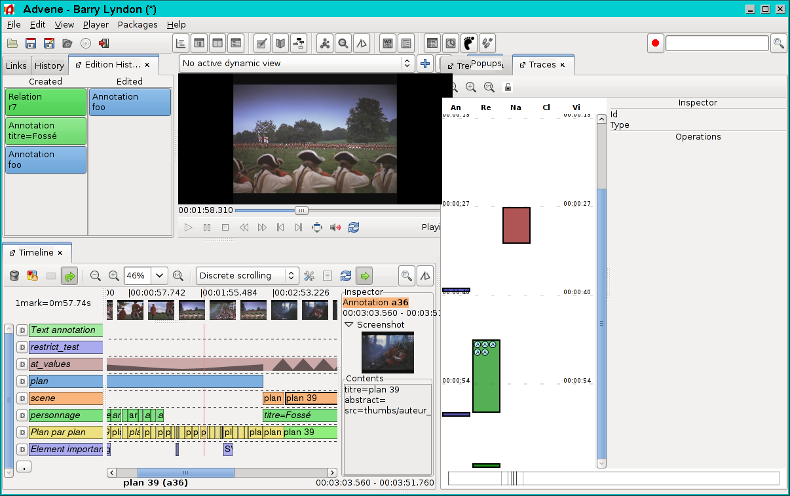Zoom in on the timeline
This screenshot has width=790, height=496.
point(113,276)
